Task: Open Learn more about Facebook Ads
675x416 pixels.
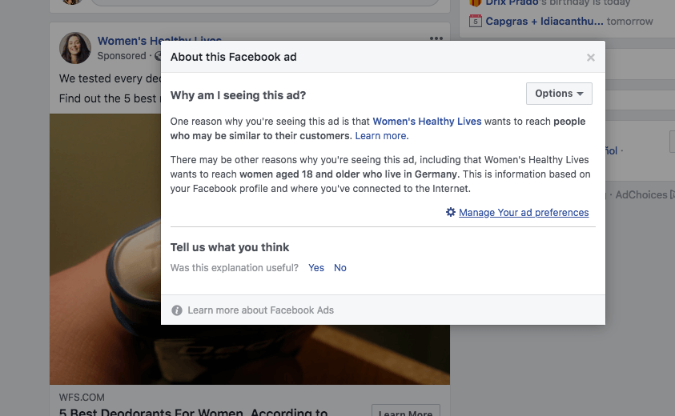Action: click(x=260, y=310)
